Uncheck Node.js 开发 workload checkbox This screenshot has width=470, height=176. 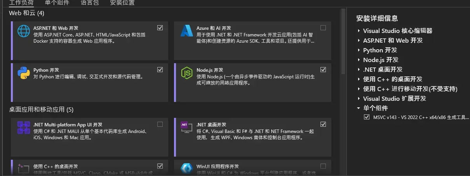click(x=323, y=70)
